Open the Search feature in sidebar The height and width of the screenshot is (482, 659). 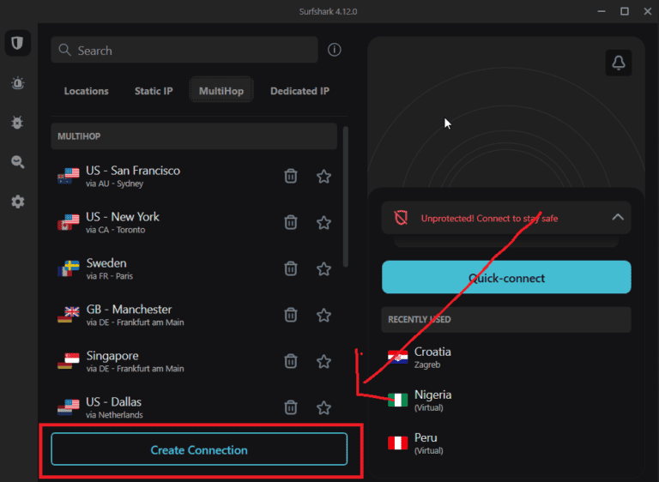point(17,162)
